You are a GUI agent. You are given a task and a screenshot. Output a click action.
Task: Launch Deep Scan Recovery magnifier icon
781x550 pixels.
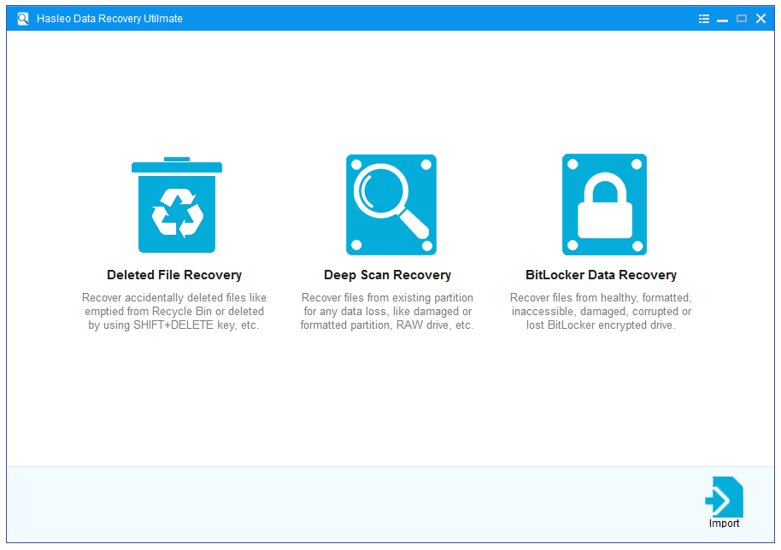391,205
